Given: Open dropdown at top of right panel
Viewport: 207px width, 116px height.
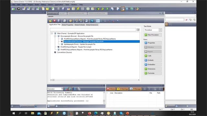Looking at the screenshot, I should [x=195, y=16].
